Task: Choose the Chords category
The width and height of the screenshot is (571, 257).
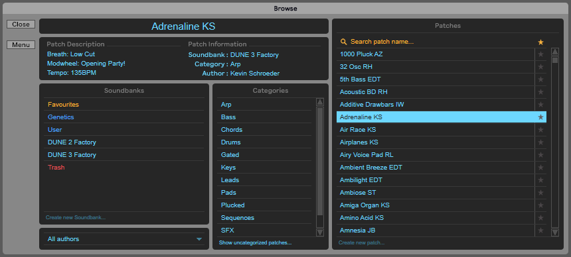Action: click(x=264, y=130)
